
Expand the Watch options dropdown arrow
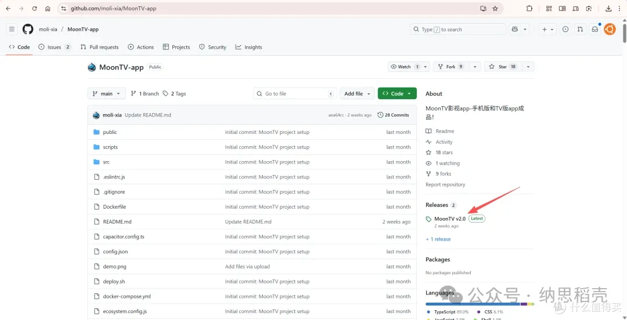(425, 67)
